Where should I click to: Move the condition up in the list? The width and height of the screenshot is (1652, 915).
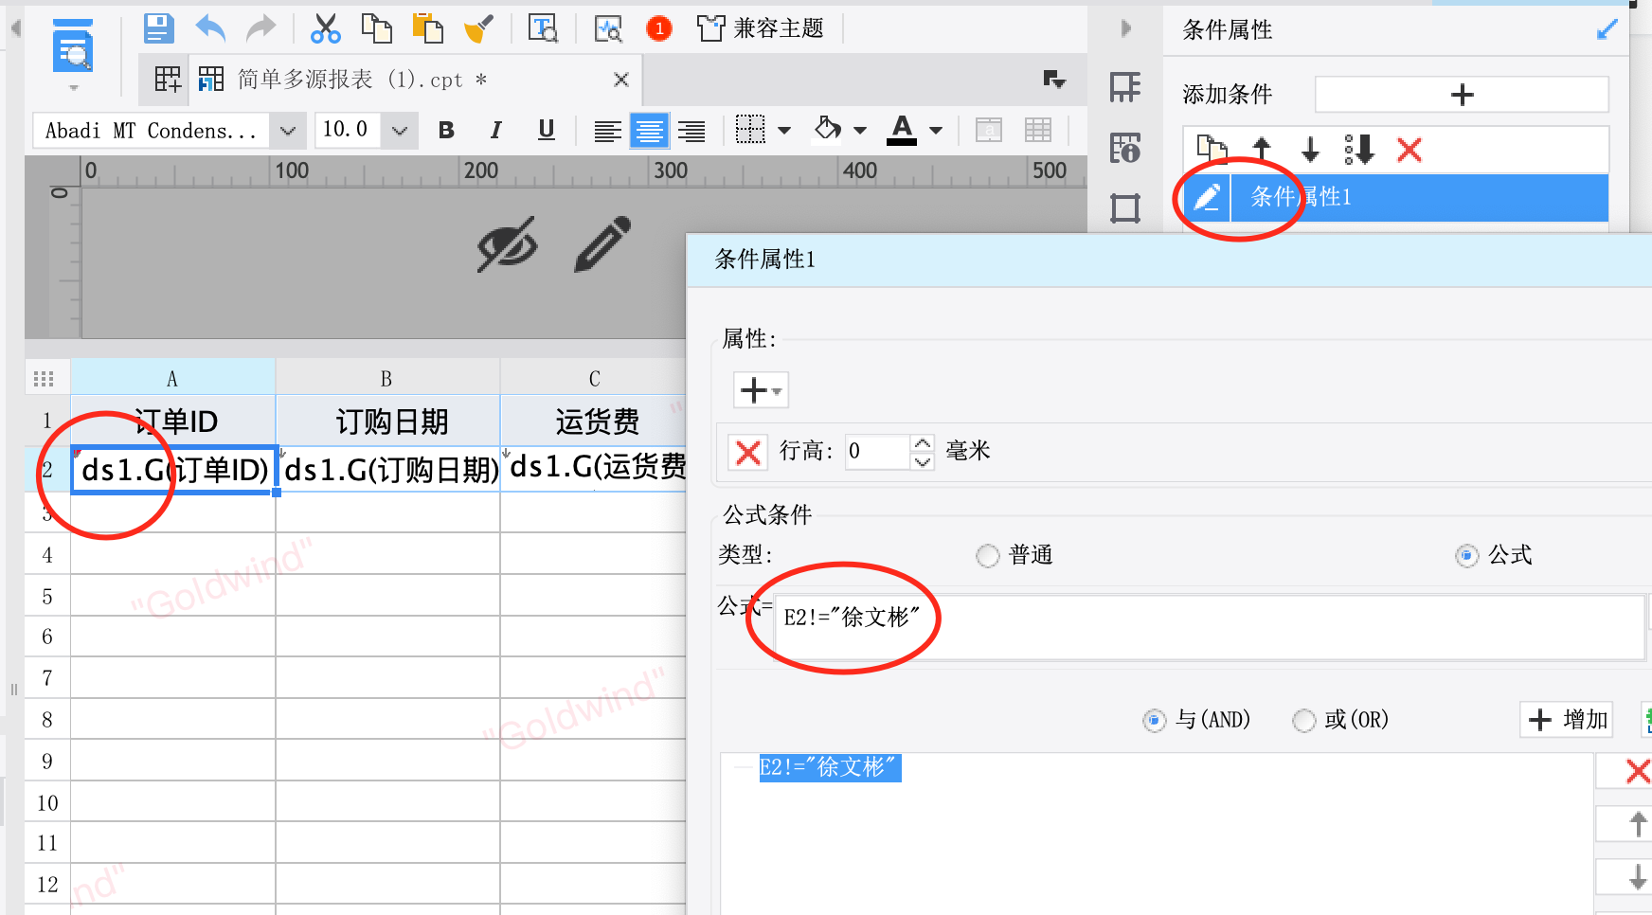click(1261, 149)
